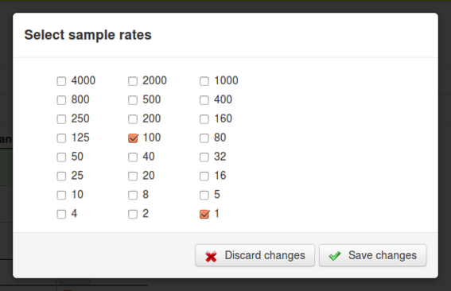The height and width of the screenshot is (291, 451).
Task: Check the 800 sample rate option
Action: coord(61,100)
